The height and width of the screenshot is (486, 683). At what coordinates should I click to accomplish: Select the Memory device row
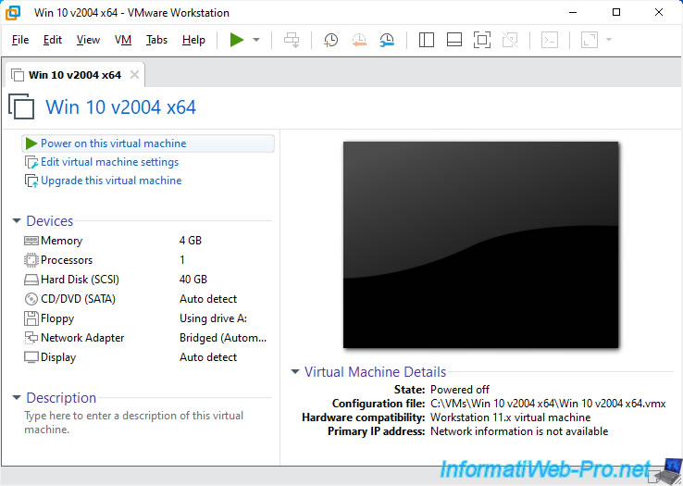coord(148,241)
